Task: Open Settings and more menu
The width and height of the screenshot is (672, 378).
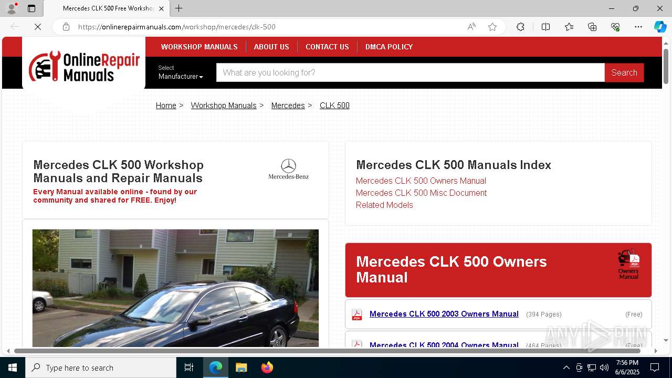Action: click(638, 27)
